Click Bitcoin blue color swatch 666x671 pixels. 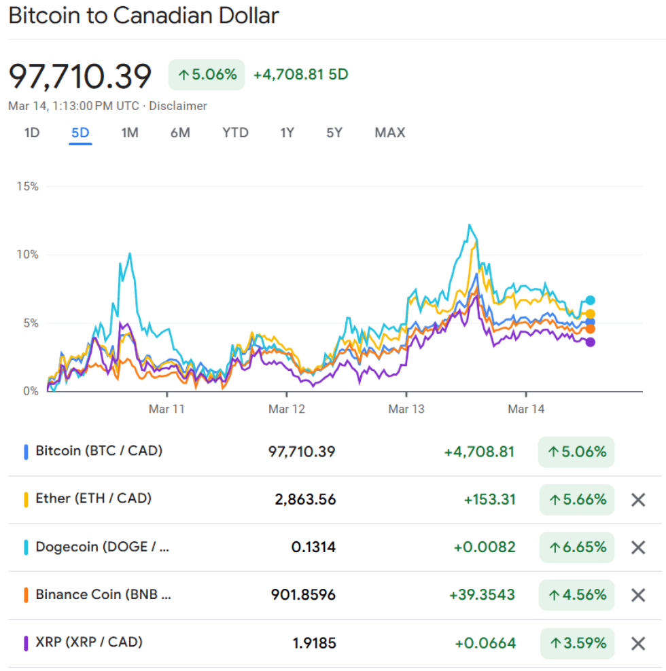(x=26, y=452)
